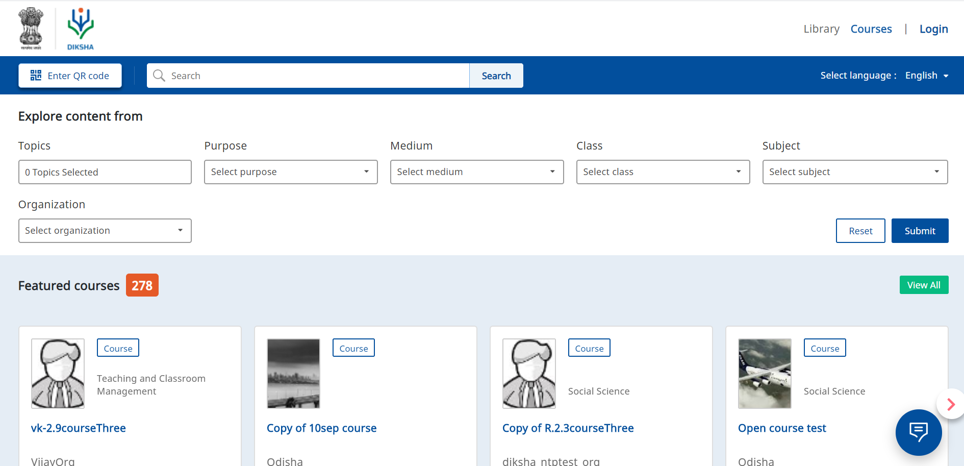
Task: Open the Select class dropdown
Action: pyautogui.click(x=663, y=172)
